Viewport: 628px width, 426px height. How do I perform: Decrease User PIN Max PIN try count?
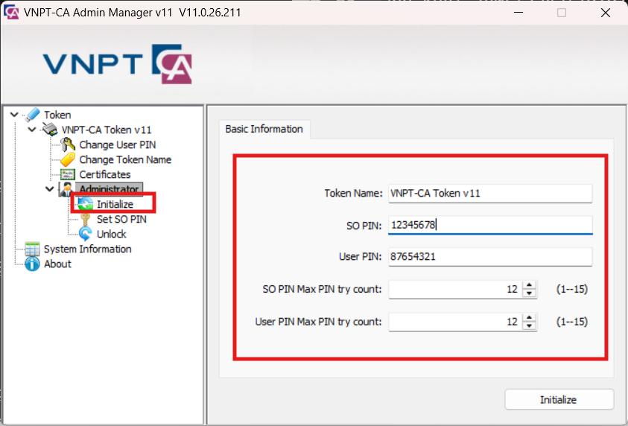point(530,325)
